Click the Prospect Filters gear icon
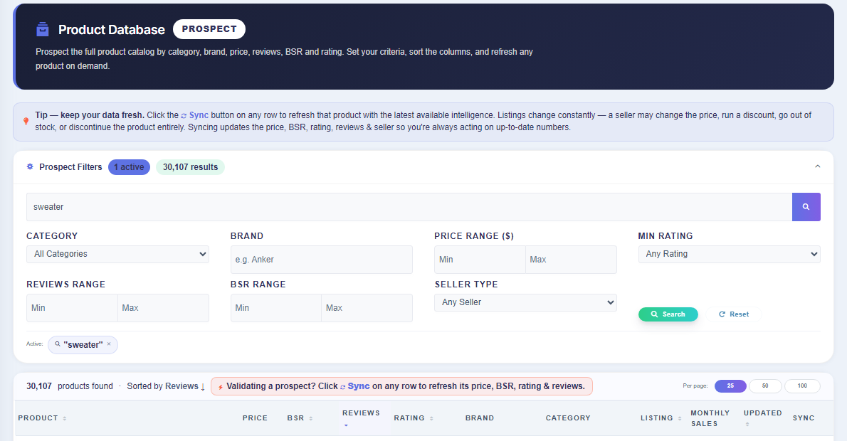 (x=30, y=166)
